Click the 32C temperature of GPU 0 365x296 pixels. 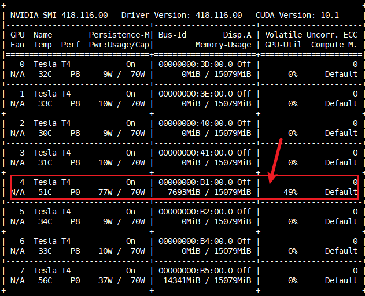click(45, 74)
